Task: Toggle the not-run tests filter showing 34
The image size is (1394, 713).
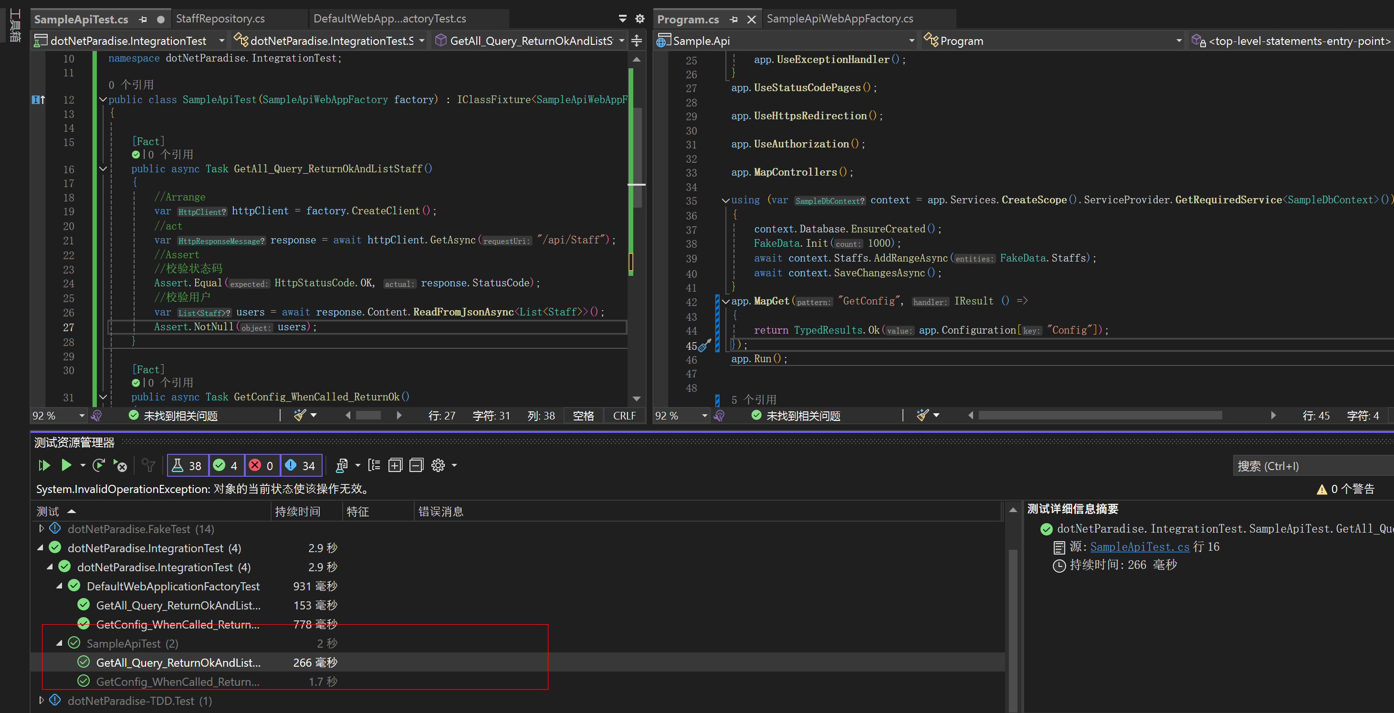Action: [x=301, y=465]
